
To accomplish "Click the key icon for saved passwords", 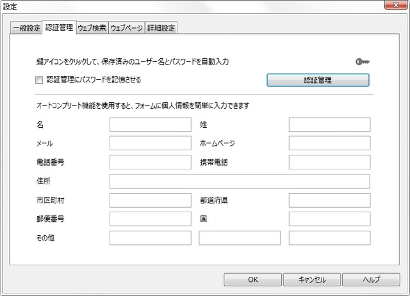I will tap(363, 62).
